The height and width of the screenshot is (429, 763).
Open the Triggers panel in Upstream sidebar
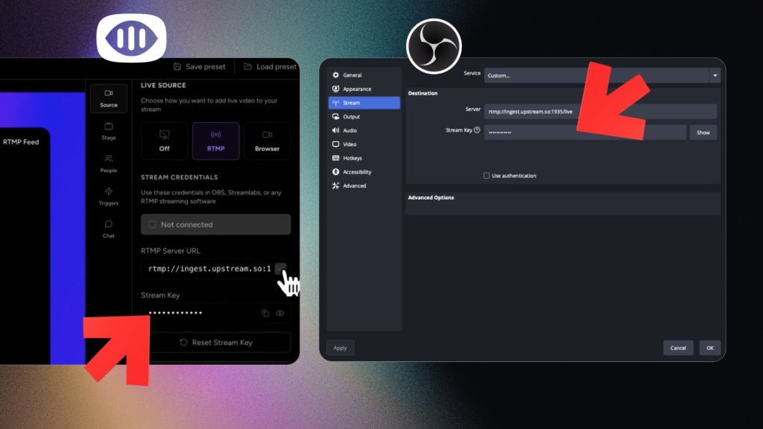pyautogui.click(x=109, y=197)
